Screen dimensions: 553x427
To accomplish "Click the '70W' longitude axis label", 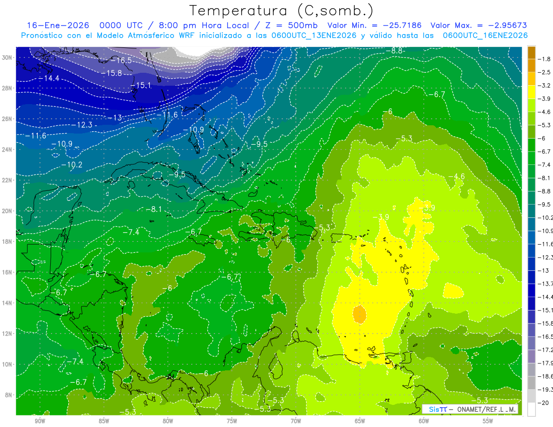I will pyautogui.click(x=296, y=421).
